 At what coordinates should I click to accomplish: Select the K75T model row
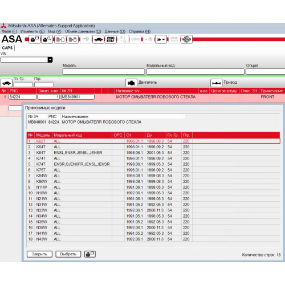click(153, 170)
